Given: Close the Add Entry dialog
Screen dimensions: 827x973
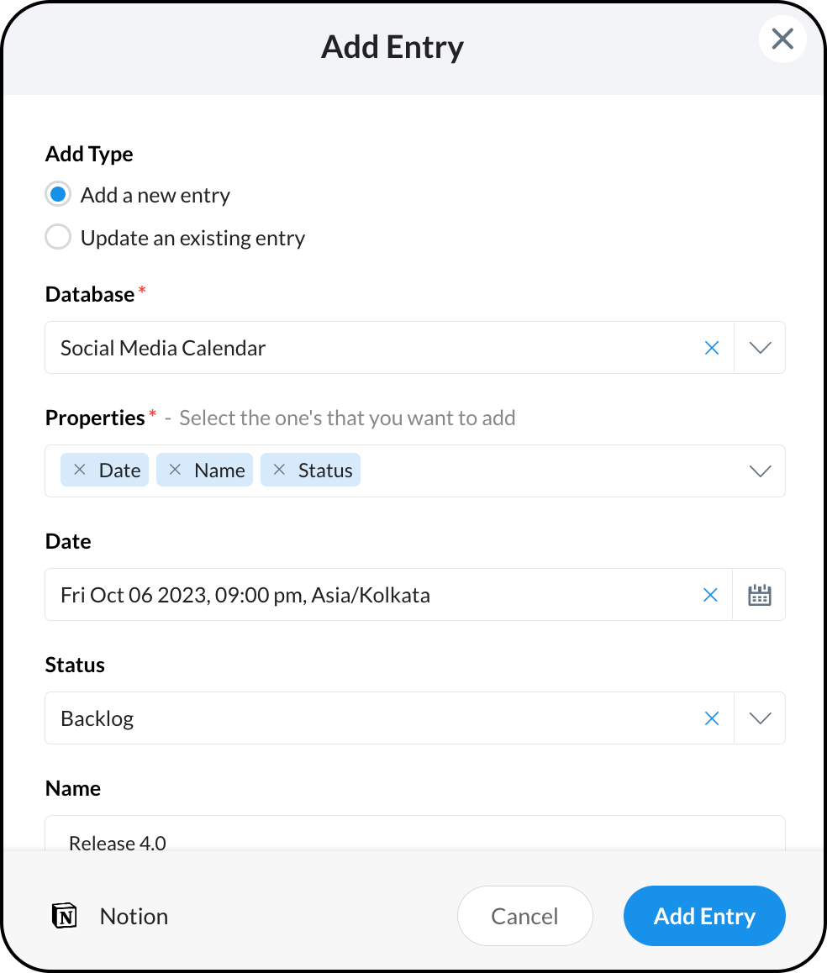Looking at the screenshot, I should pos(782,39).
